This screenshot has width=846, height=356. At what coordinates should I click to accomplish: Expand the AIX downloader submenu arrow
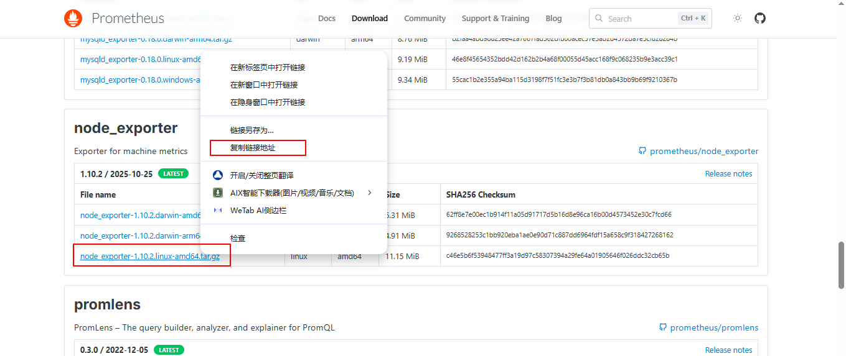click(370, 193)
